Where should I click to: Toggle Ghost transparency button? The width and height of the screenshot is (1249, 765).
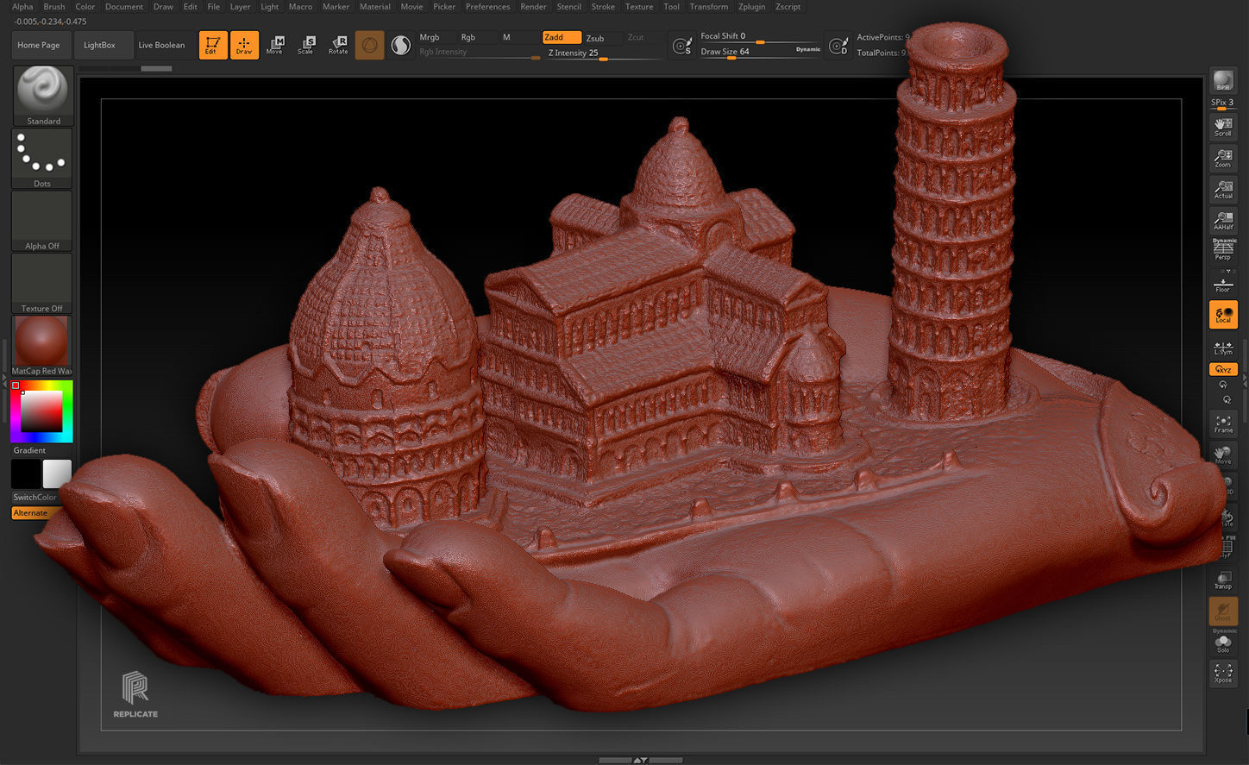point(1223,611)
